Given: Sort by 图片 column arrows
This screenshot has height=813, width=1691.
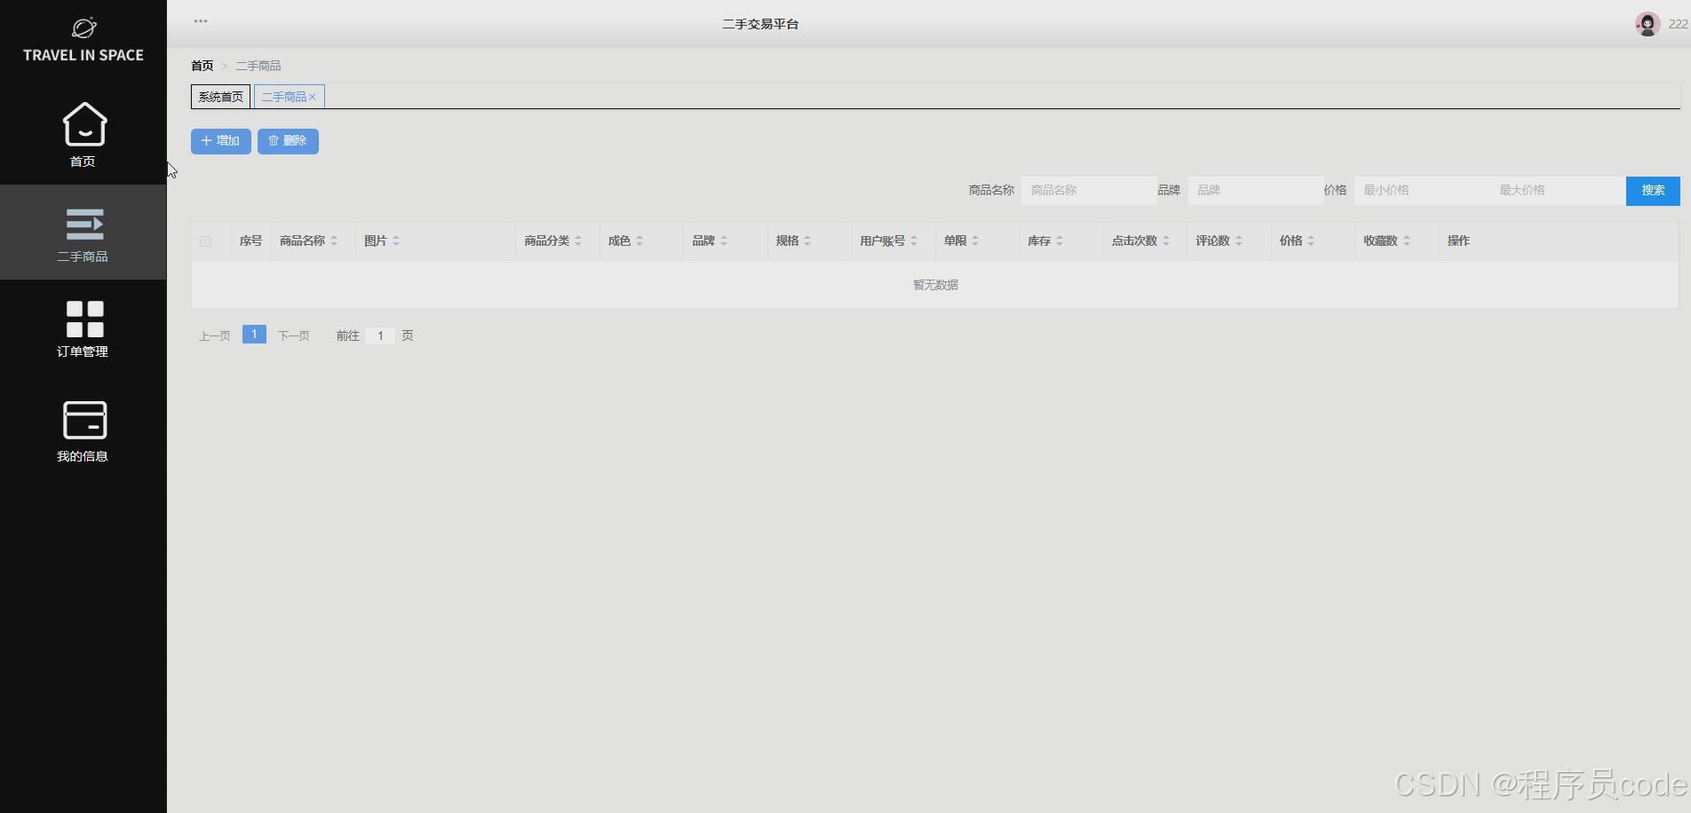Looking at the screenshot, I should tap(396, 241).
